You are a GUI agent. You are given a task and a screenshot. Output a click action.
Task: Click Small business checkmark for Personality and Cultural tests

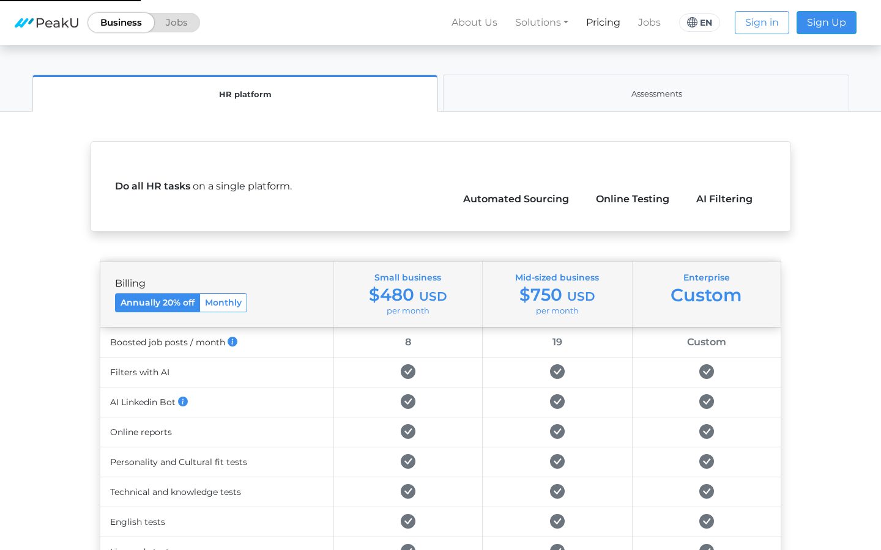coord(408,461)
